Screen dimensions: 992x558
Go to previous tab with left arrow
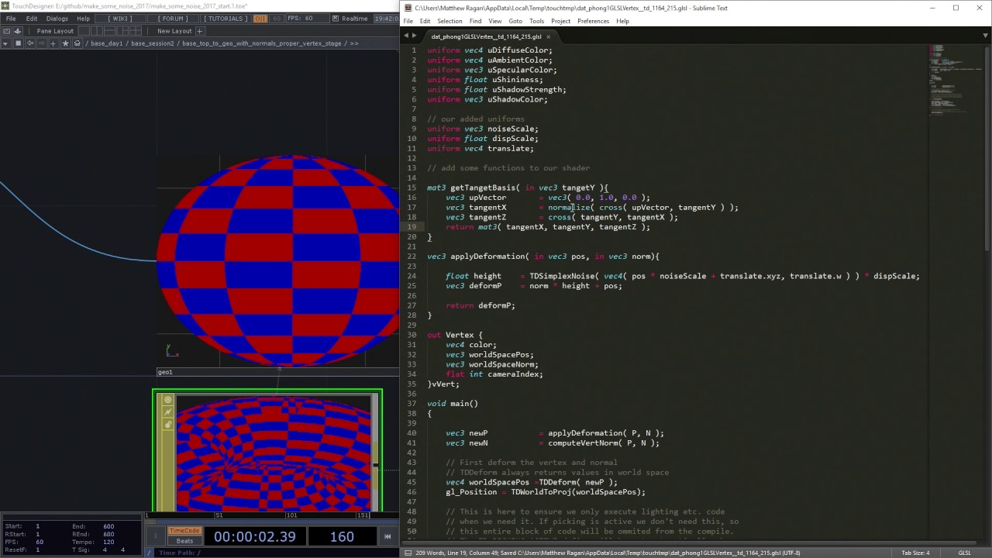point(405,36)
